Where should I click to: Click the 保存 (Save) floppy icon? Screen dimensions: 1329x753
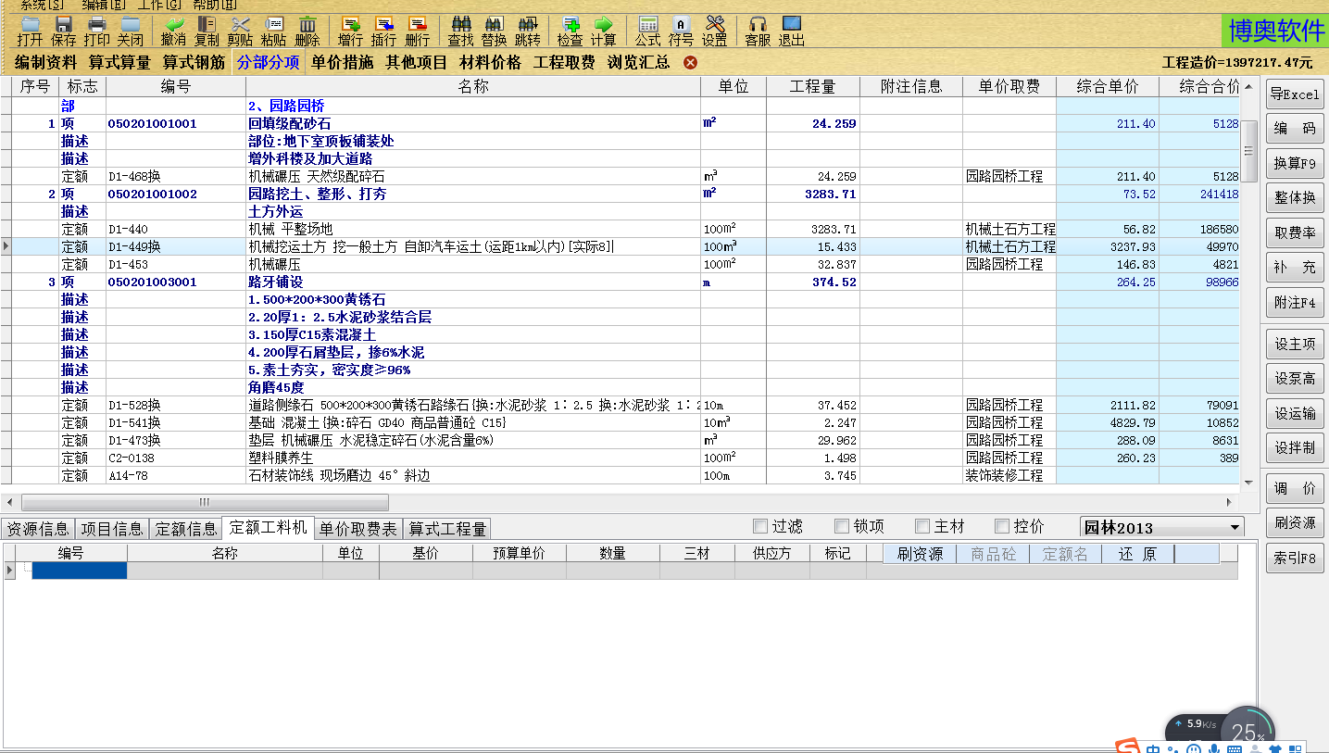click(64, 31)
